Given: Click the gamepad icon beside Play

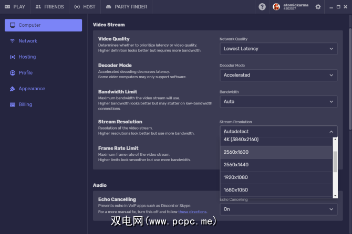Looking at the screenshot, I should (7, 7).
